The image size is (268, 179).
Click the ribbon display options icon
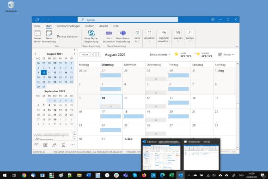click(213, 20)
